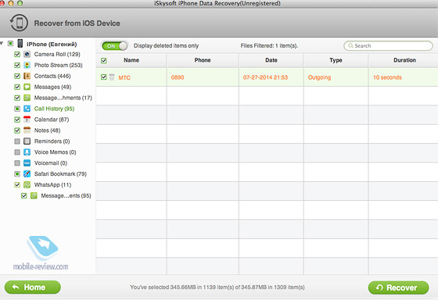Sort by the Duration column header
The image size is (438, 300).
point(404,60)
